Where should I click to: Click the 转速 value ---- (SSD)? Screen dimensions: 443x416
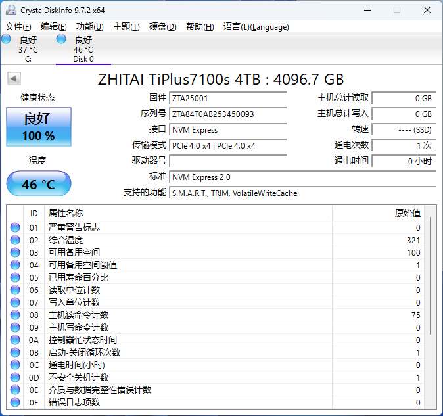[404, 130]
